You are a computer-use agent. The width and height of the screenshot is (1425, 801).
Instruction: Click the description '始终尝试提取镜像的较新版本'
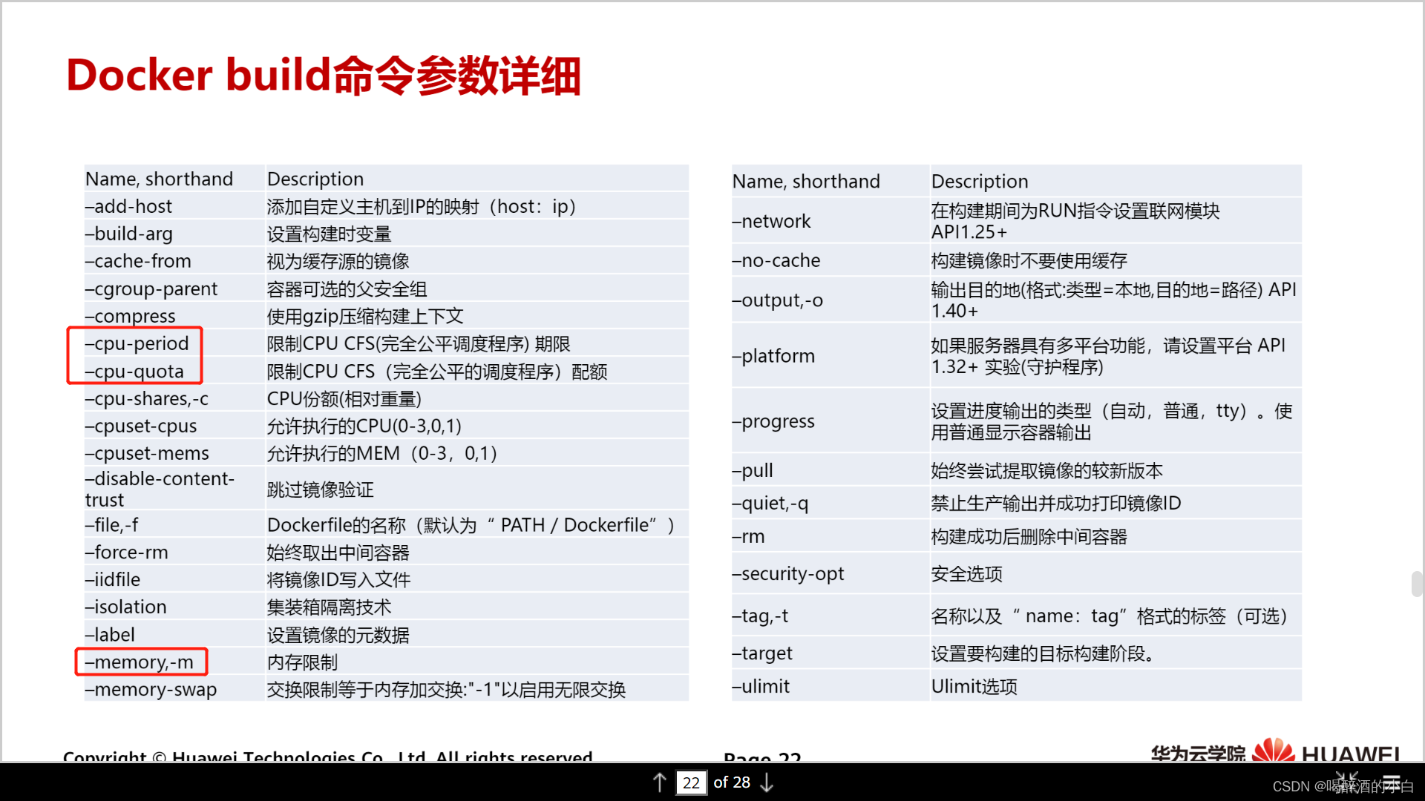tap(1046, 470)
